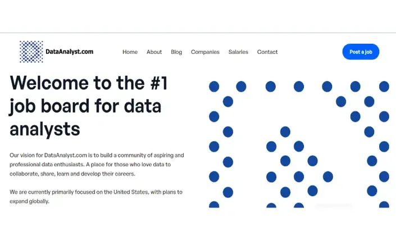This screenshot has height=240, width=396.
Task: Click the top-left dot of hero graphic
Action: (214, 87)
